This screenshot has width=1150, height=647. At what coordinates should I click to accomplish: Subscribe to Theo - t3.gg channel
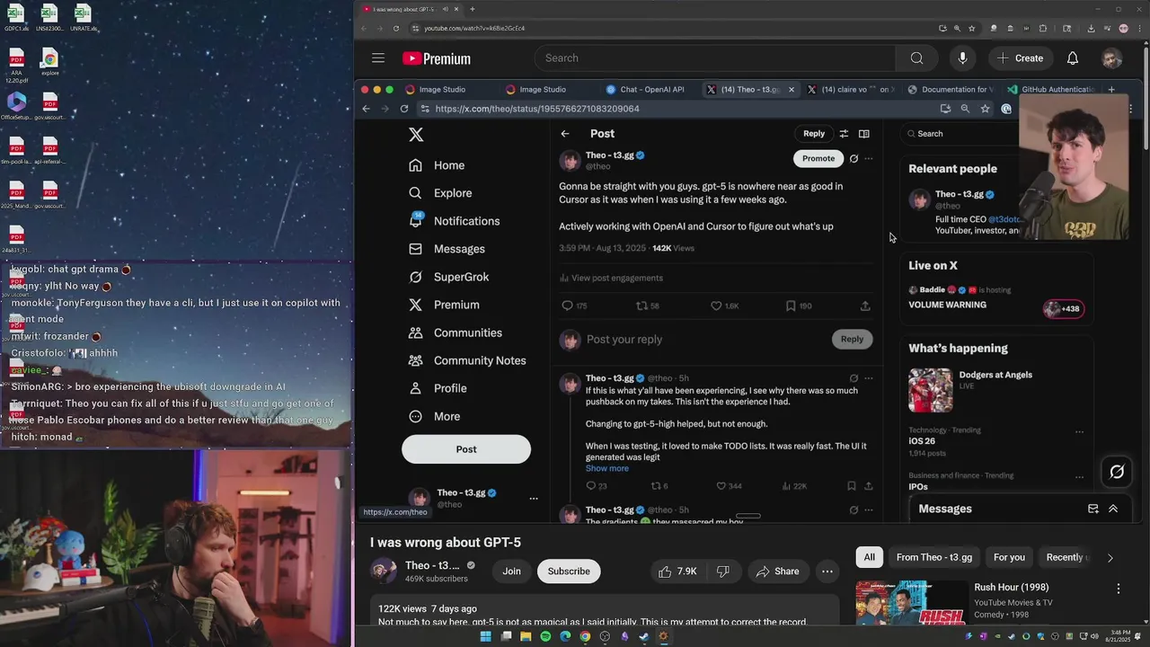click(x=569, y=572)
